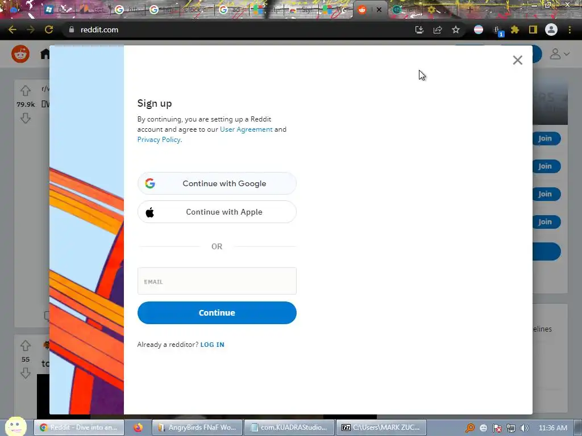
Task: Click the LOG IN link
Action: (213, 345)
